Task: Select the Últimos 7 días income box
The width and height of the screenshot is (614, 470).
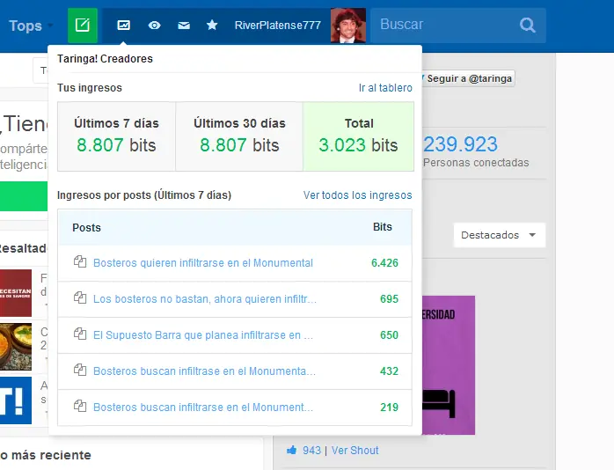Action: click(116, 136)
